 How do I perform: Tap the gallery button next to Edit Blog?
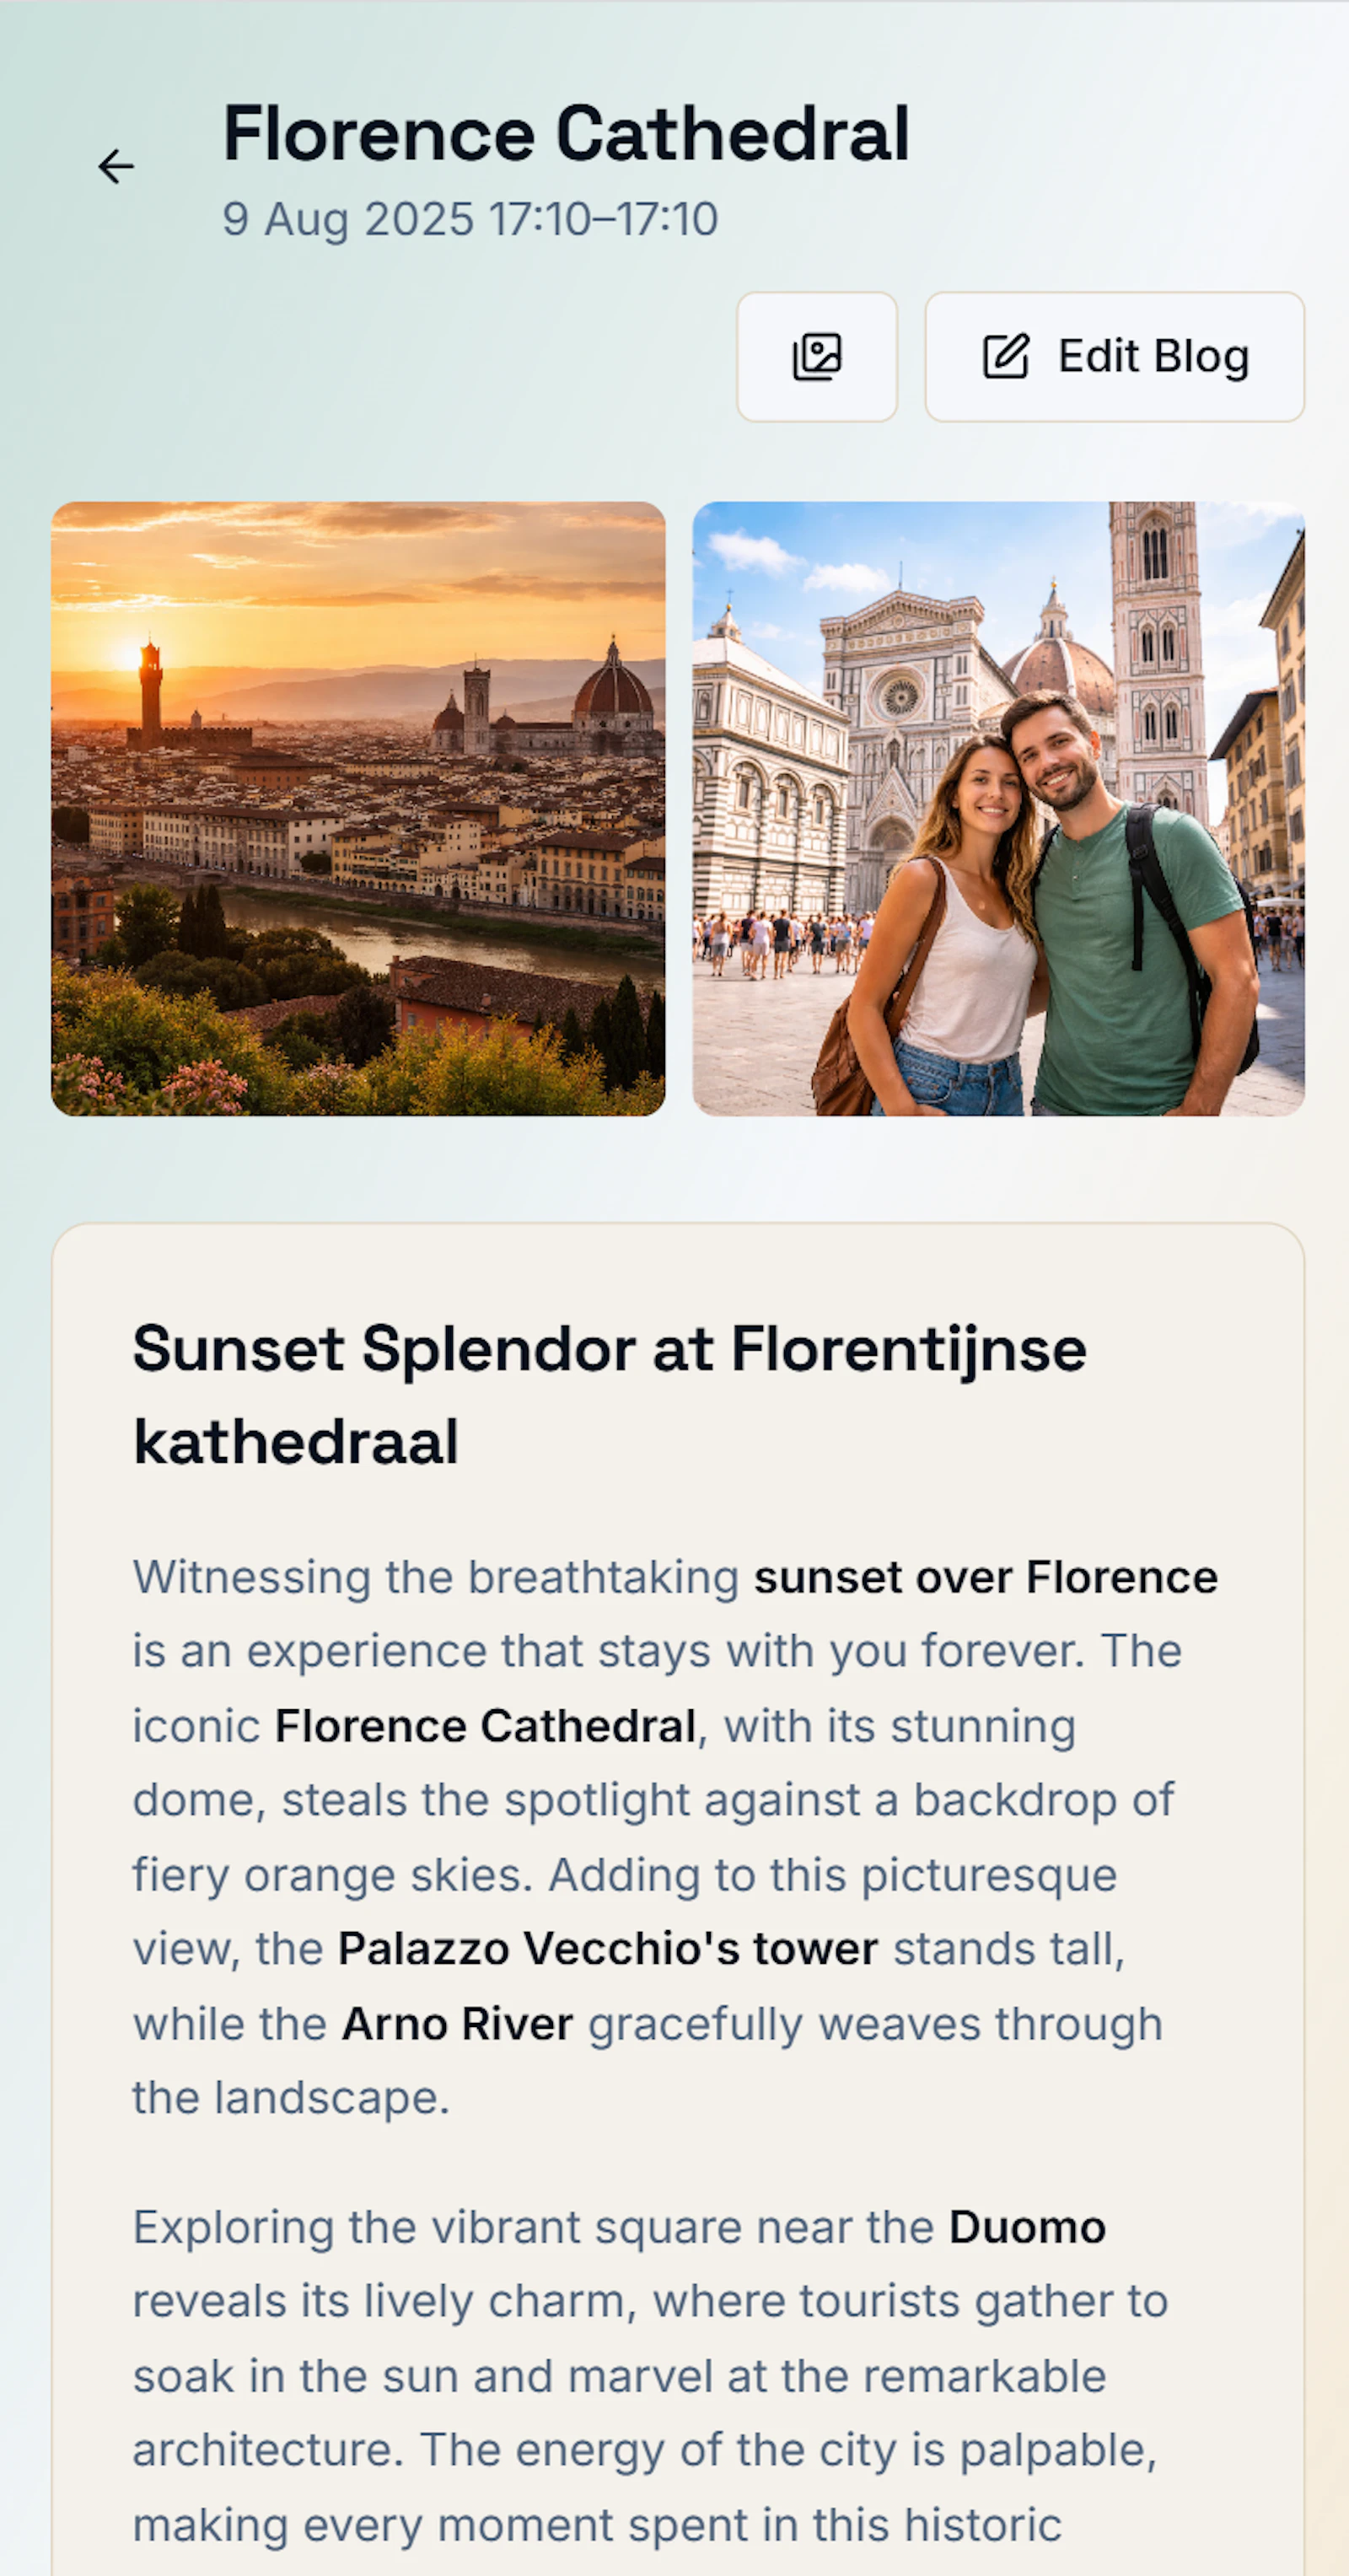click(x=816, y=357)
